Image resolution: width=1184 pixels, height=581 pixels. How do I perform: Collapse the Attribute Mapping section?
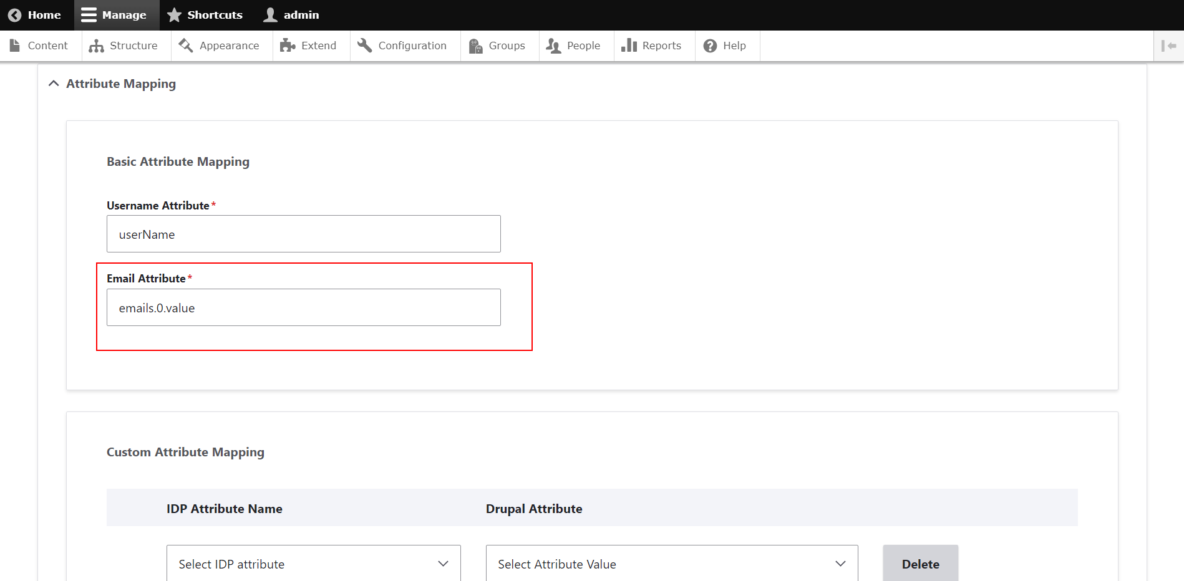click(x=54, y=84)
